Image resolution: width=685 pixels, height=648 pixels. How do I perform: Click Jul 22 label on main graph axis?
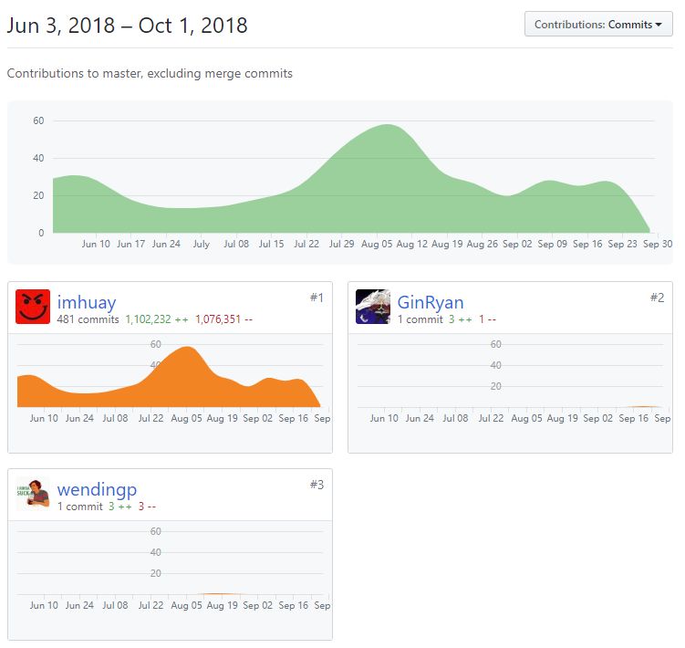(306, 244)
